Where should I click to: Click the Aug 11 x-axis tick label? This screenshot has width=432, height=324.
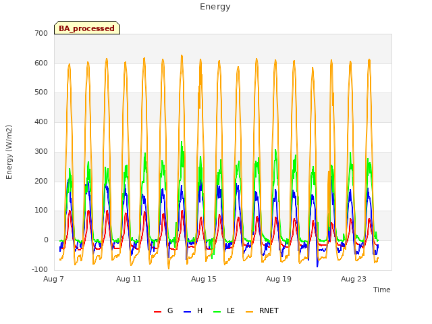129,279
